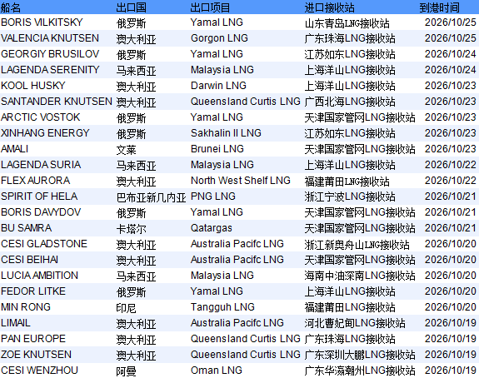Click the 出口国 column header
The image size is (479, 378).
pos(131,7)
